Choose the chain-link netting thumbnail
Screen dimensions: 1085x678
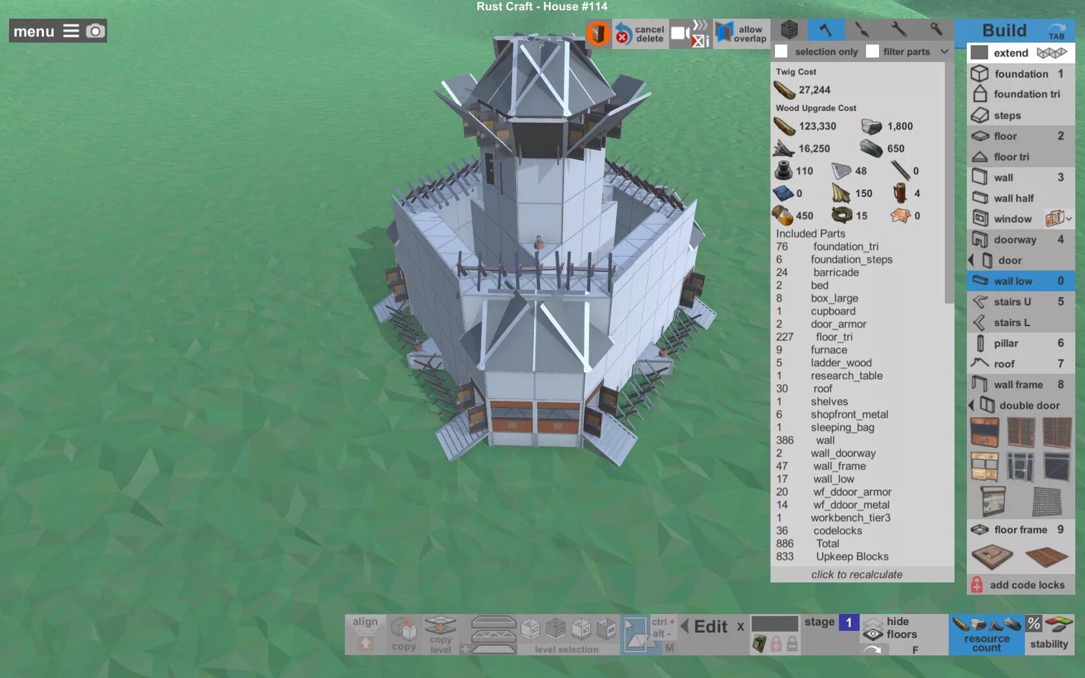click(x=1046, y=501)
